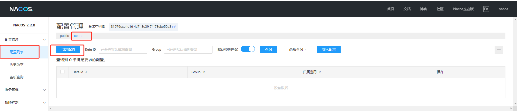Click the horizontal scrollbar left arrow
Screen dimensions: 517x111
click(x=51, y=109)
